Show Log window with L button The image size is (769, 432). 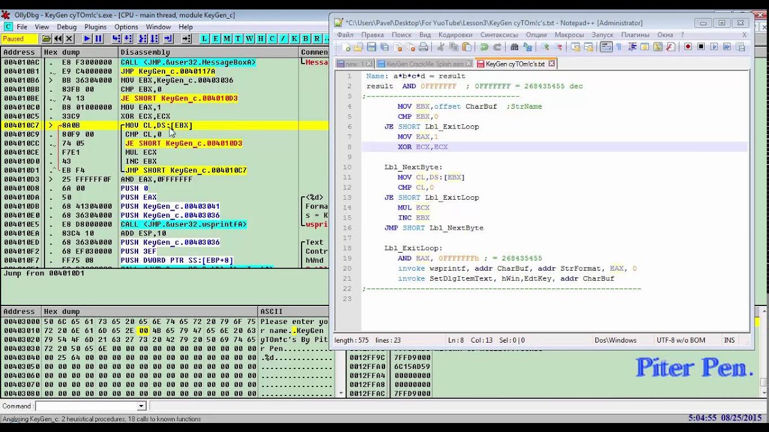(x=205, y=38)
